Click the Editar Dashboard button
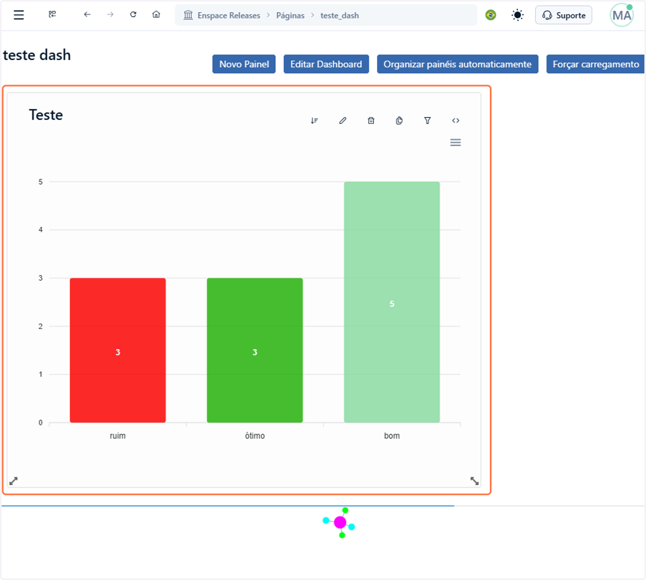 (x=326, y=64)
